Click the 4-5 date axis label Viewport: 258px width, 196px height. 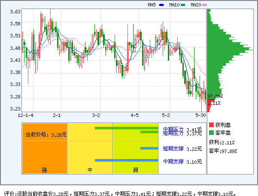[135, 115]
